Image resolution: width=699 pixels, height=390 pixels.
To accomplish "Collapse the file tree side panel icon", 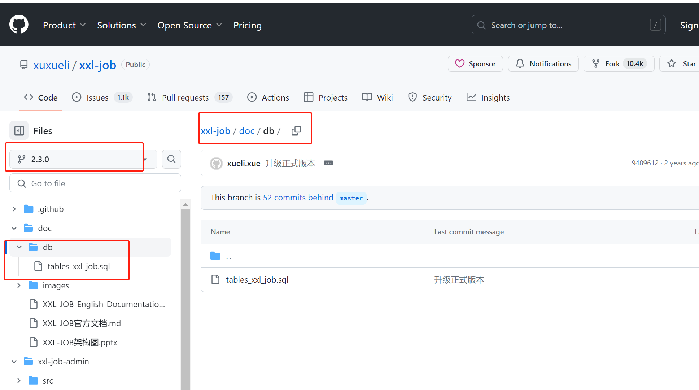I will 19,131.
